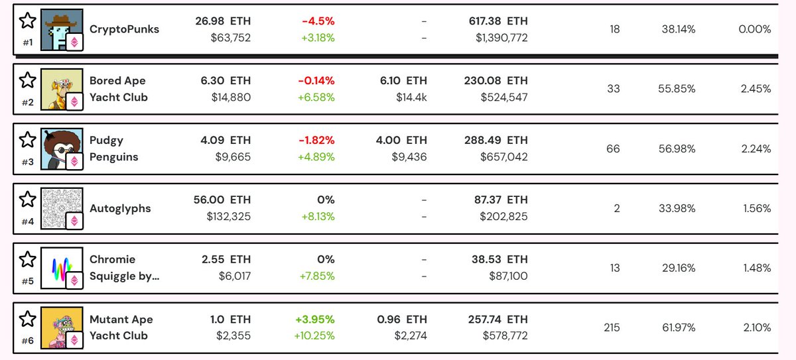
Task: Click Mutant Ape Ethereum chain badge
Action: tap(74, 341)
